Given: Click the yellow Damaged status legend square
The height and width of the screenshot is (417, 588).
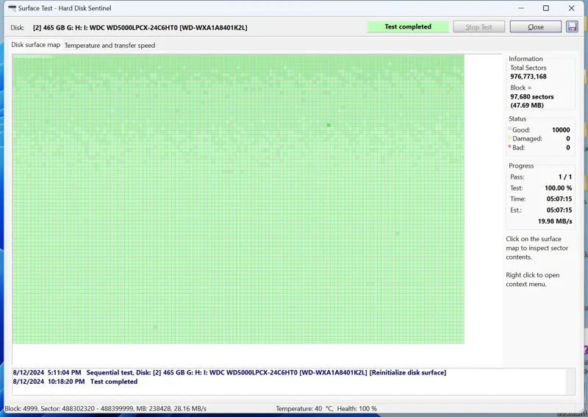Looking at the screenshot, I should pyautogui.click(x=509, y=138).
